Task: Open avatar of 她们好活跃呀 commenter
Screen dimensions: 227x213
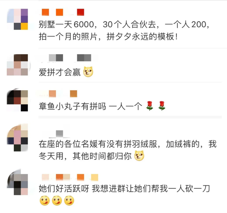Action: pyautogui.click(x=17, y=182)
